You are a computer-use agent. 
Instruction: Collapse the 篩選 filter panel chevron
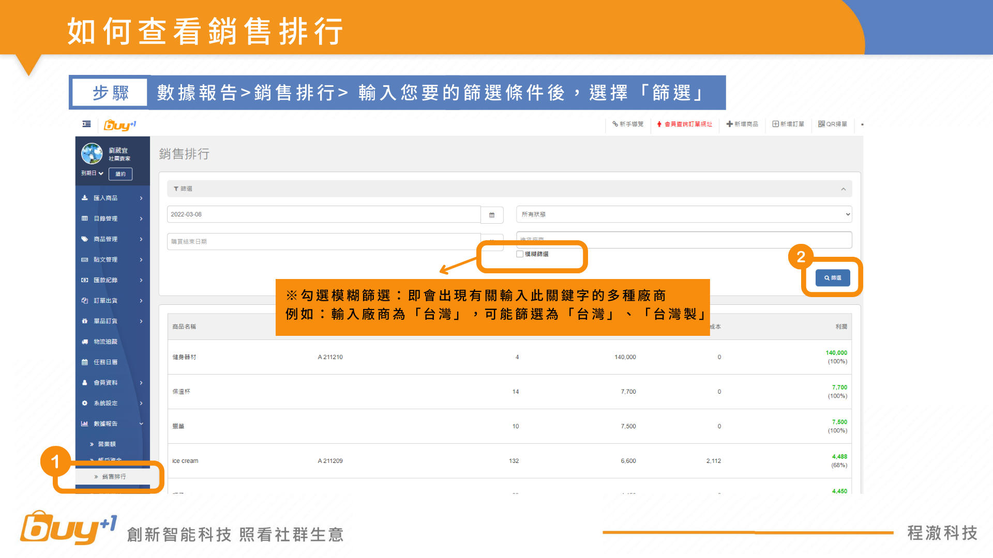[x=843, y=189]
